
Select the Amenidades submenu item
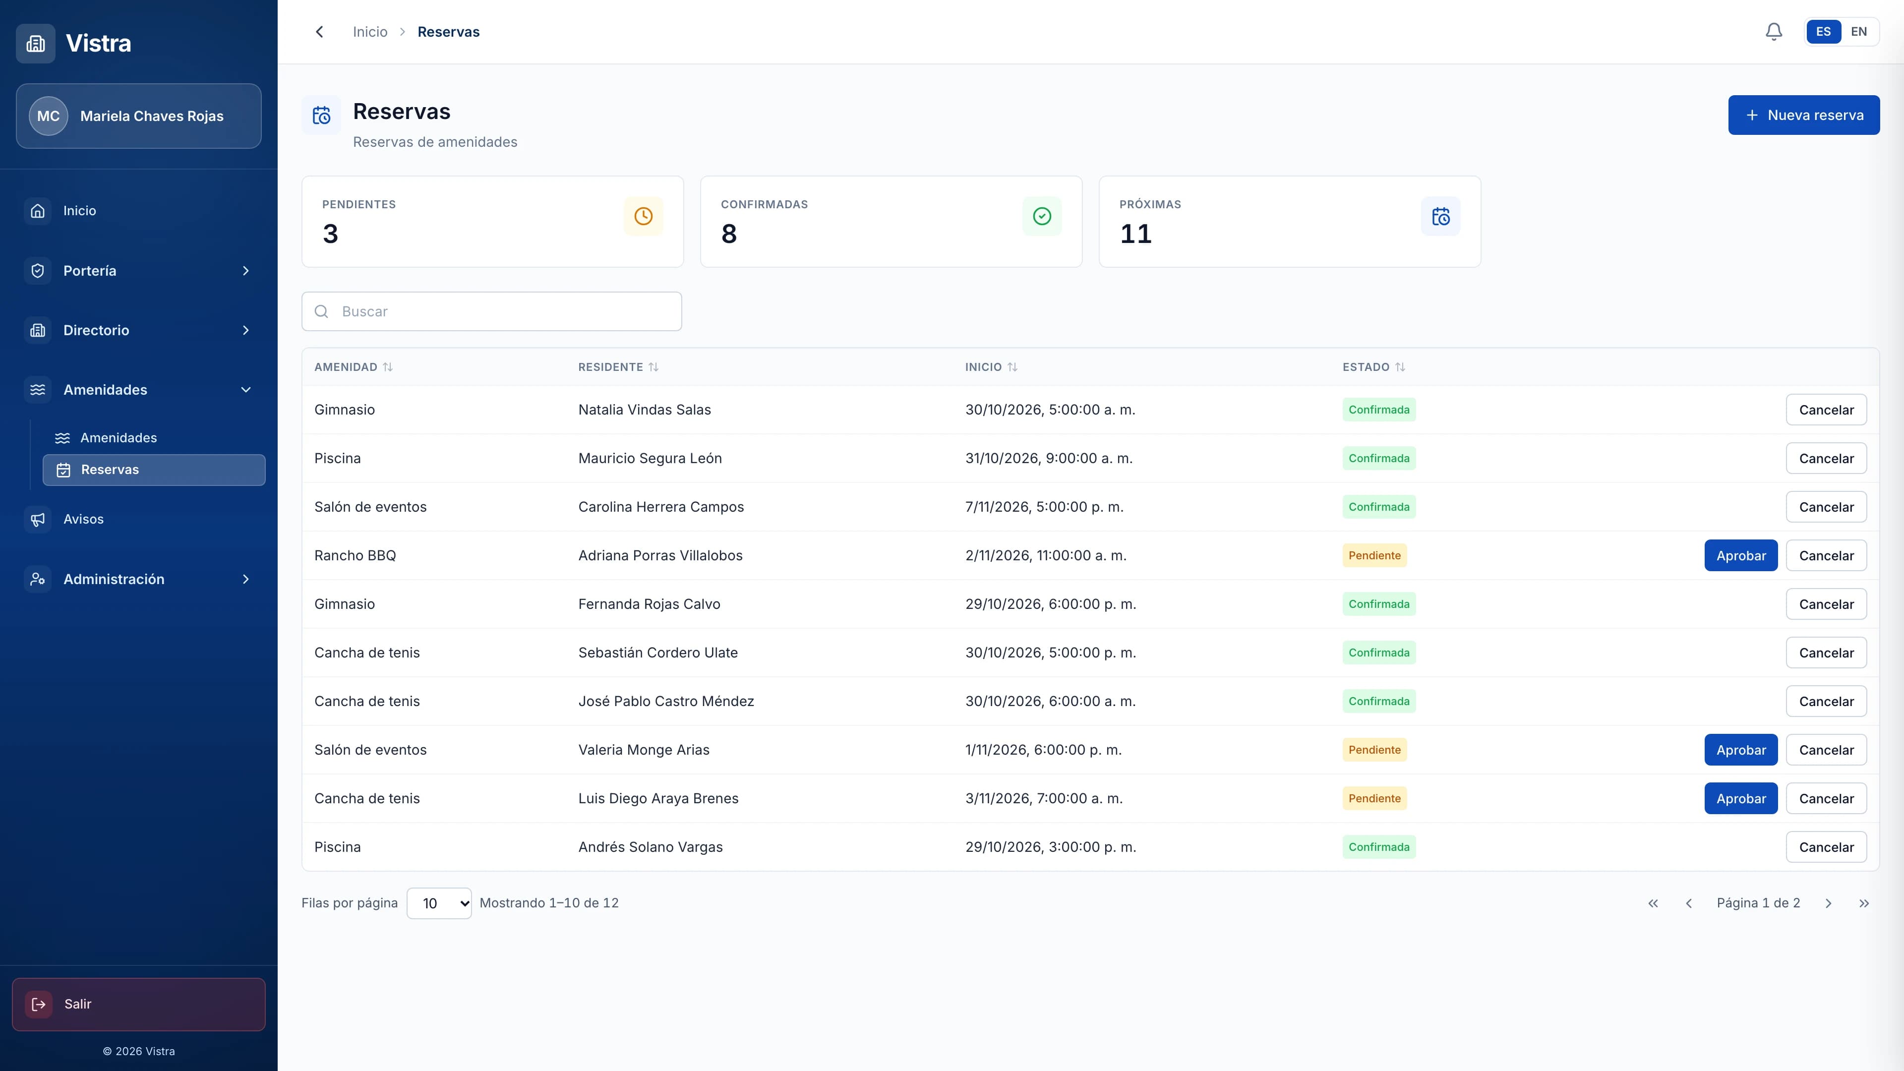[155, 437]
